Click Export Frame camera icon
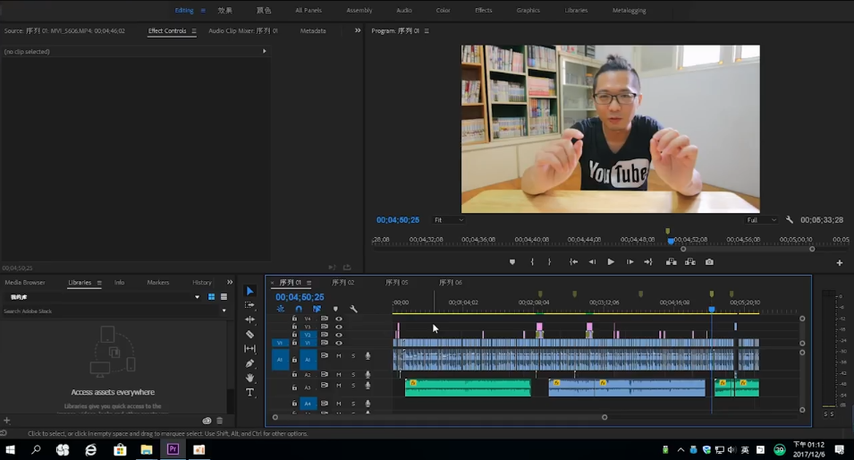The image size is (854, 460). [x=709, y=262]
